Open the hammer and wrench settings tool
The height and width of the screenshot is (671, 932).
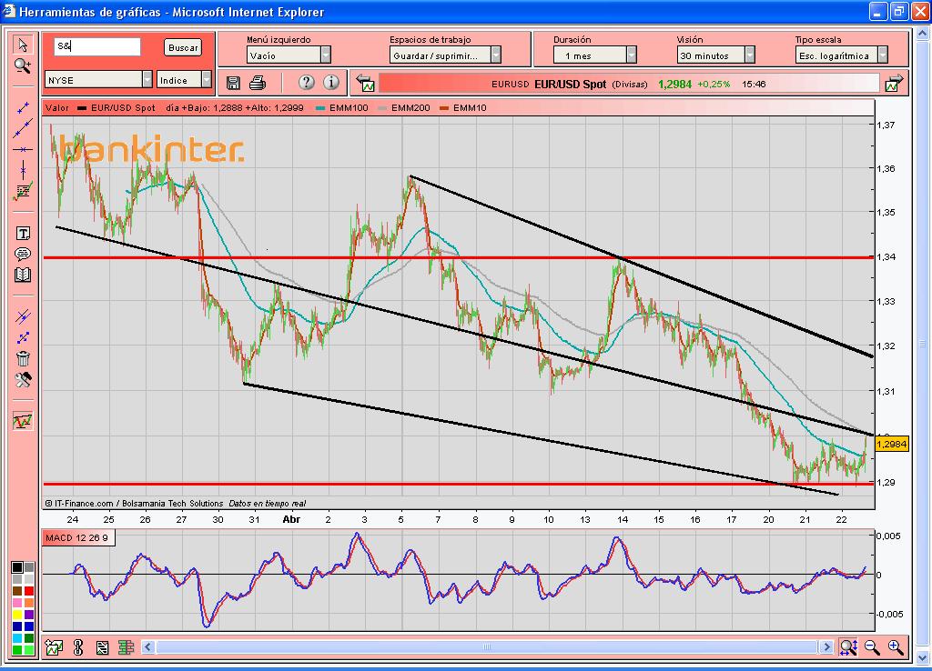pyautogui.click(x=23, y=379)
